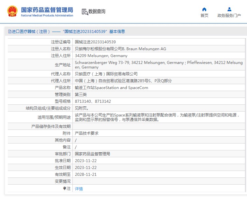
Task: Select the 生效日期 value 2023-11-22
Action: [x=86, y=168]
